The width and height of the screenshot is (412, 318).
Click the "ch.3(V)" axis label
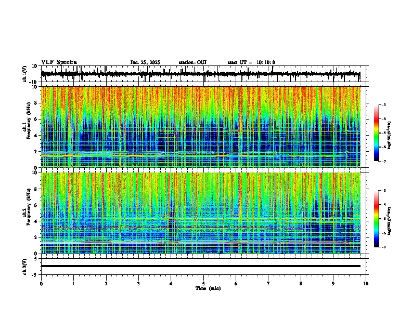[x=25, y=267]
